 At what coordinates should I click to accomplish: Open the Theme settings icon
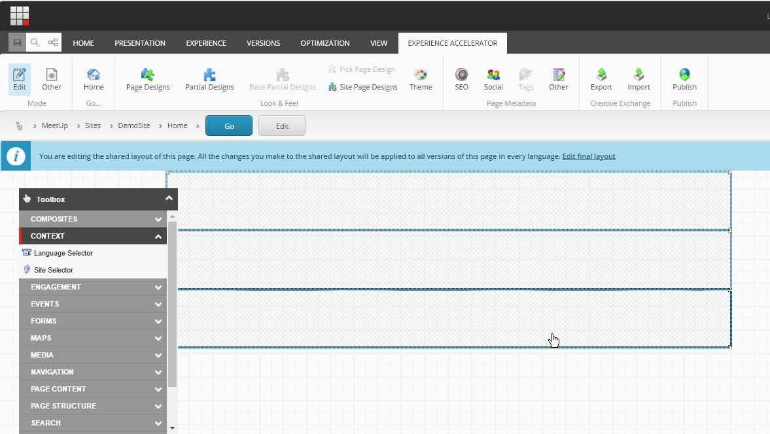coord(420,78)
